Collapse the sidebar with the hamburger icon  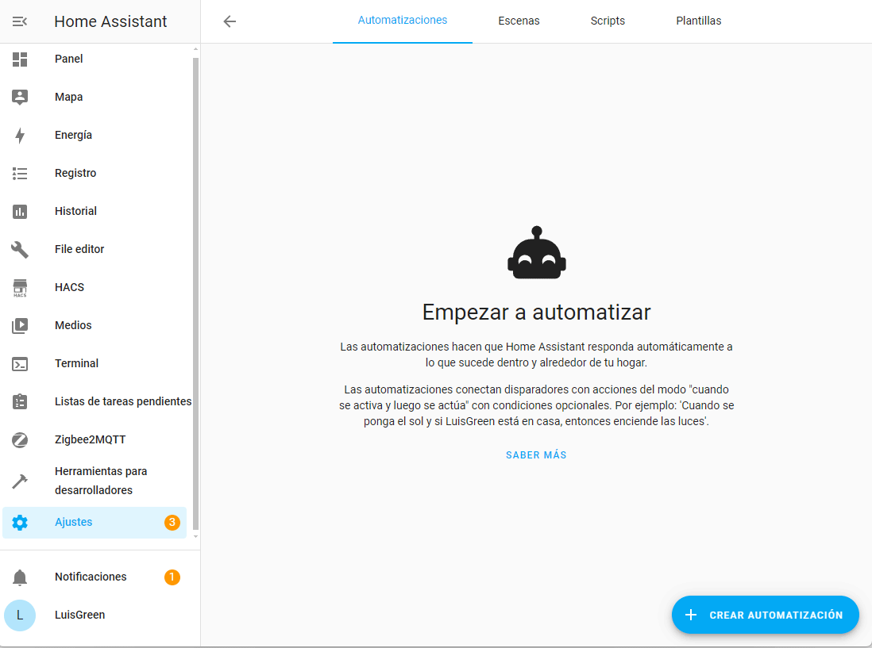pyautogui.click(x=20, y=21)
